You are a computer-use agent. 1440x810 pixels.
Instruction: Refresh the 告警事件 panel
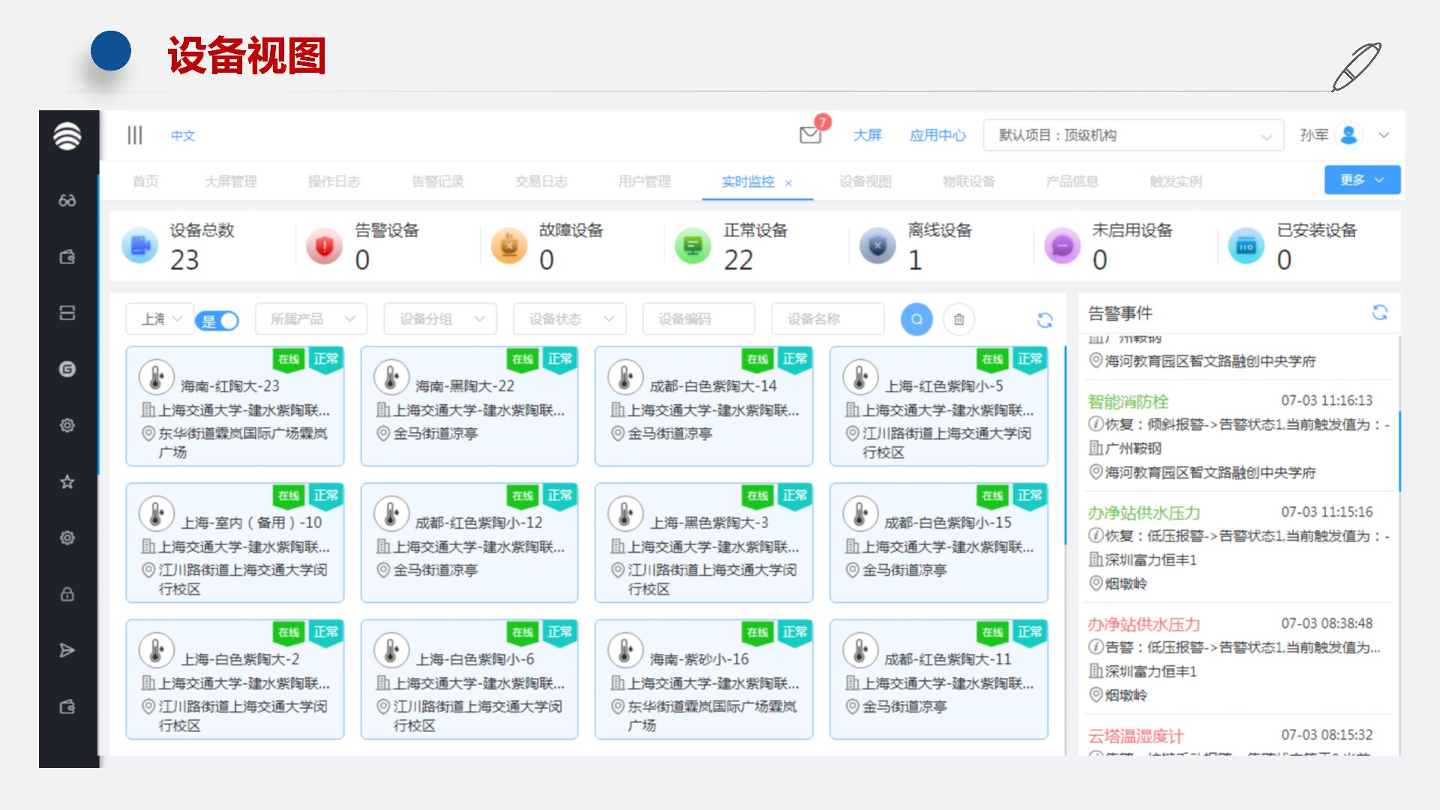coord(1379,312)
